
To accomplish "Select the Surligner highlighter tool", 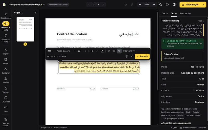I will tap(6, 70).
